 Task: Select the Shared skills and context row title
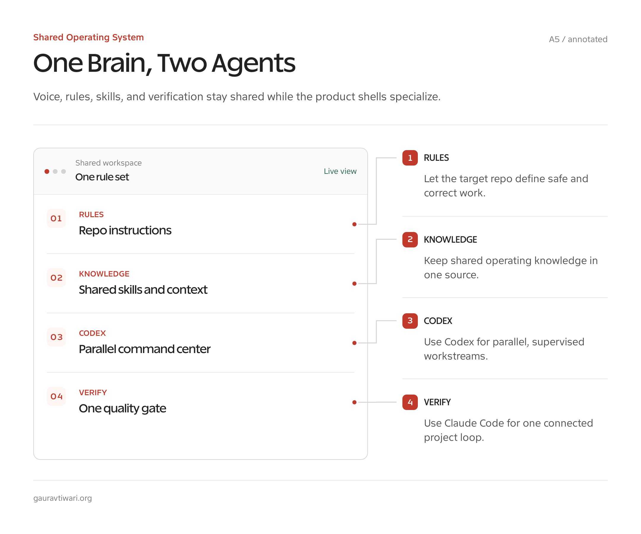click(x=143, y=290)
